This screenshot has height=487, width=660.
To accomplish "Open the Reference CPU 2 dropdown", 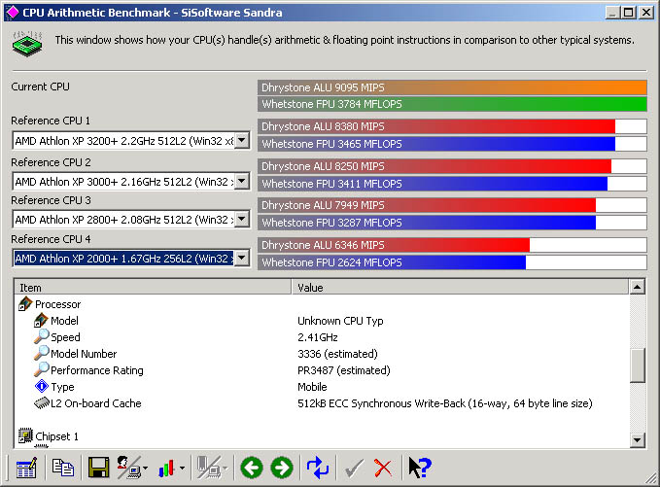I will click(241, 182).
